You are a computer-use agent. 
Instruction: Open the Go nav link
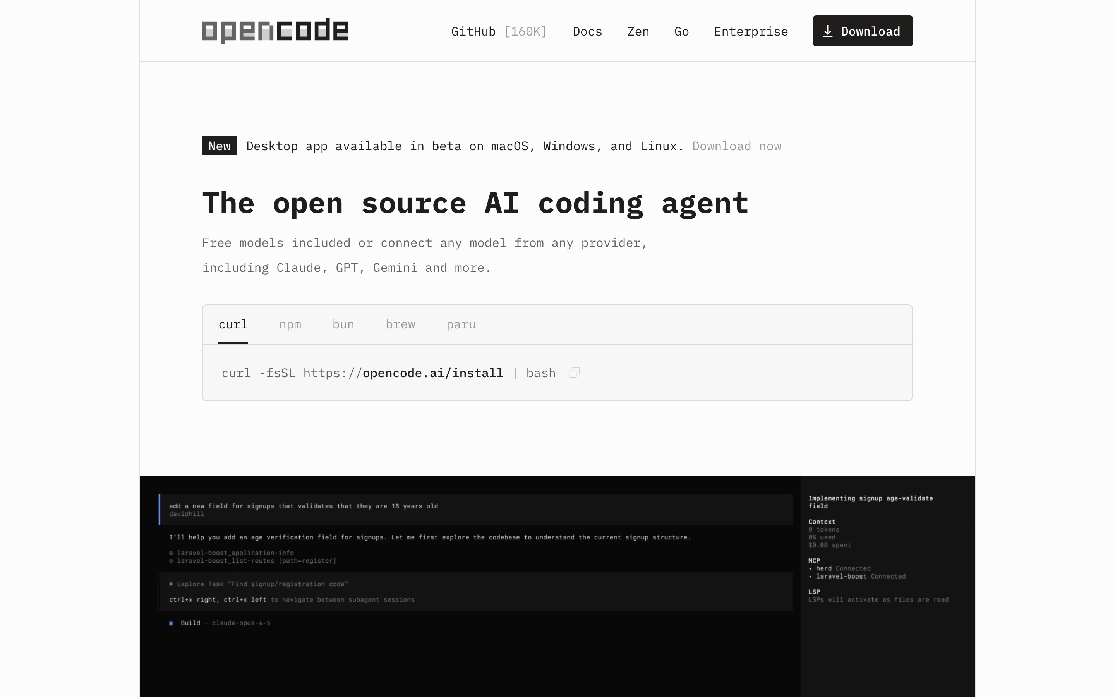click(681, 31)
